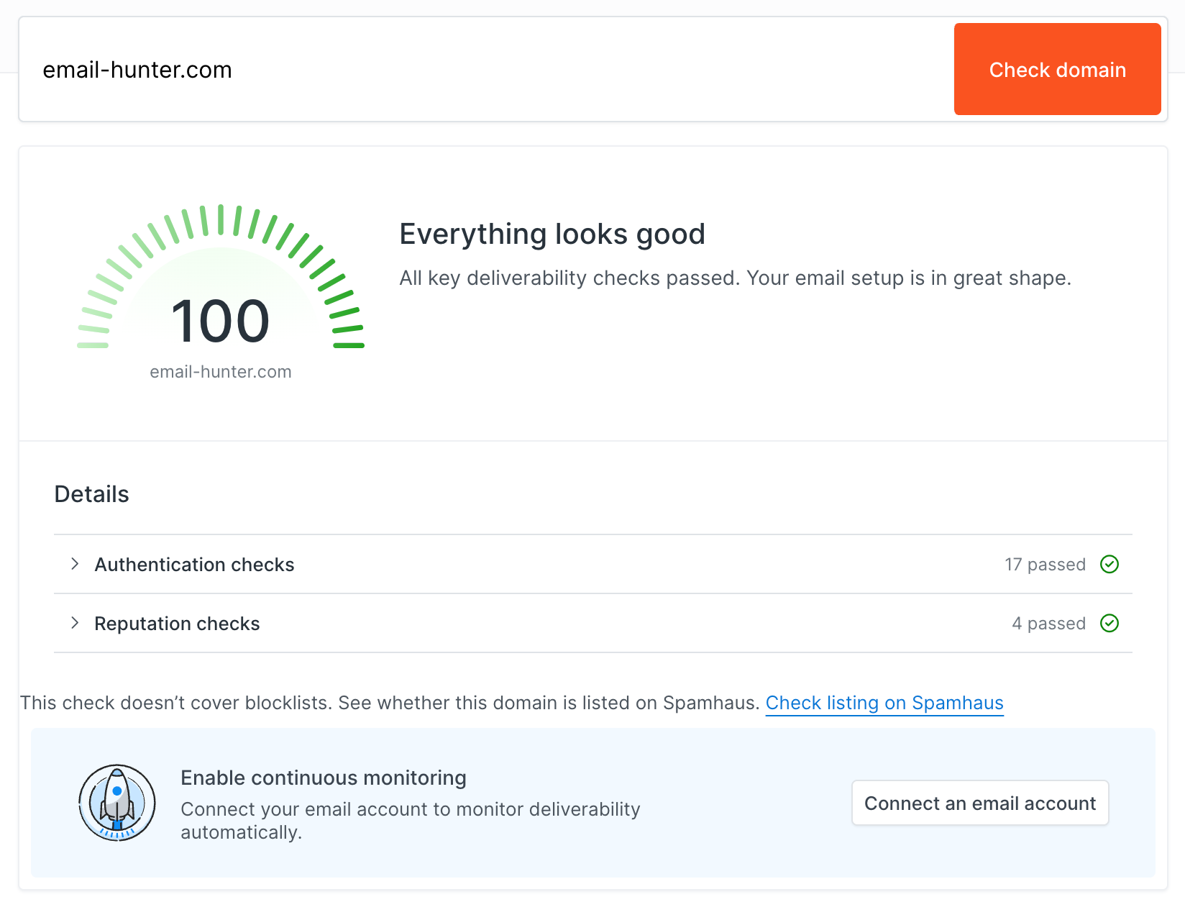
Task: Click the Check domain button
Action: coord(1057,69)
